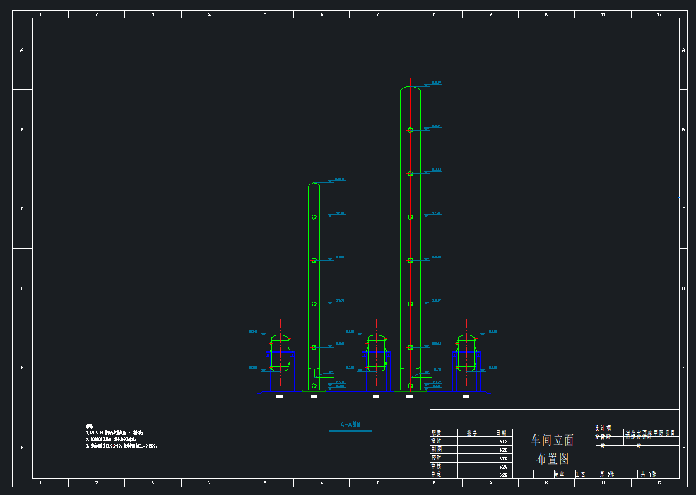Image resolution: width=696 pixels, height=495 pixels.
Task: Click row letter B in the right border
Action: [683, 129]
